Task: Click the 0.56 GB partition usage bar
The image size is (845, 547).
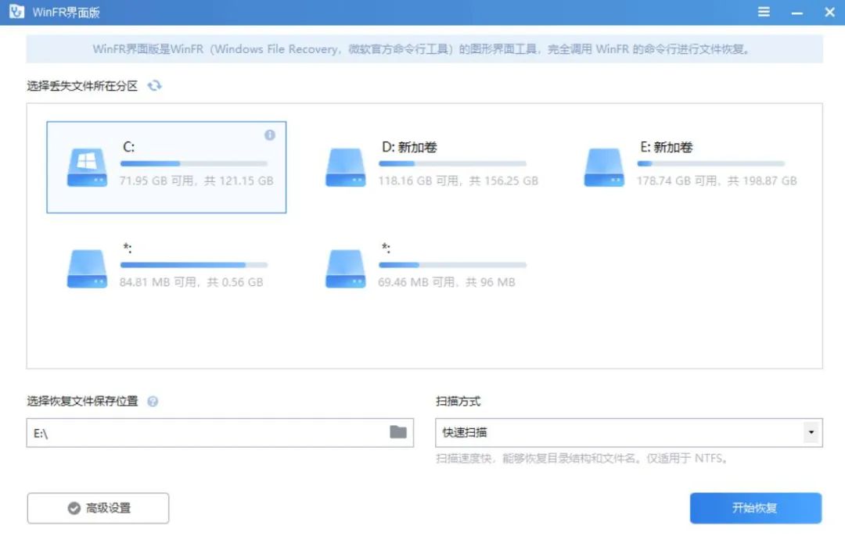Action: pos(194,265)
